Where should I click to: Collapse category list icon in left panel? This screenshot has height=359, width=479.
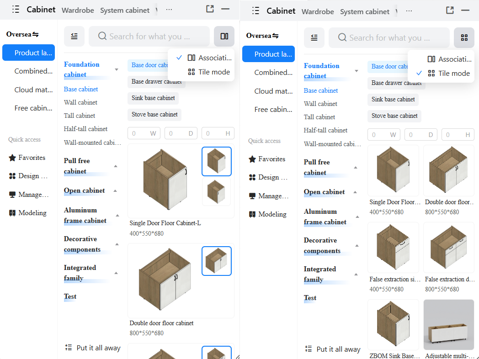tap(74, 37)
